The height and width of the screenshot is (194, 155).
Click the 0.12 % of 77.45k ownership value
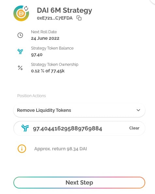(x=48, y=71)
